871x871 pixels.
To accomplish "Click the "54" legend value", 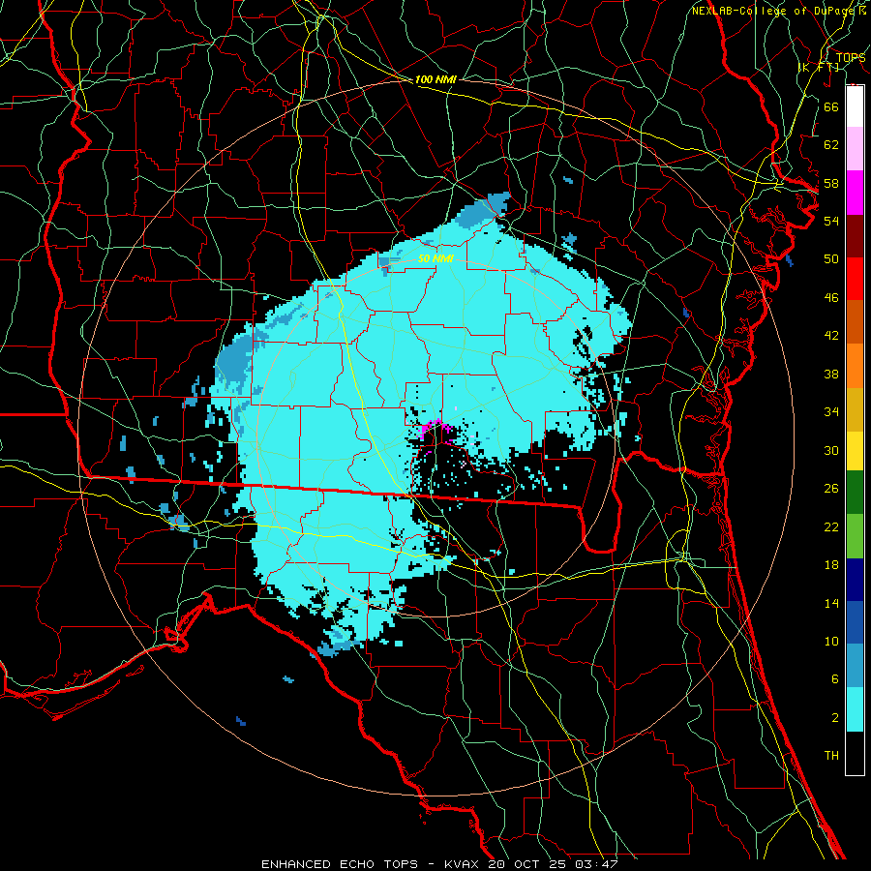I will (x=831, y=221).
